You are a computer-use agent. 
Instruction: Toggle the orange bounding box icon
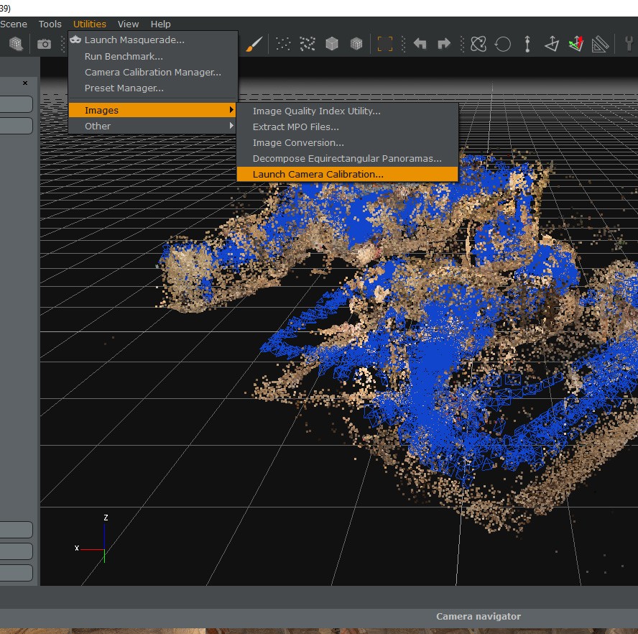coord(385,44)
